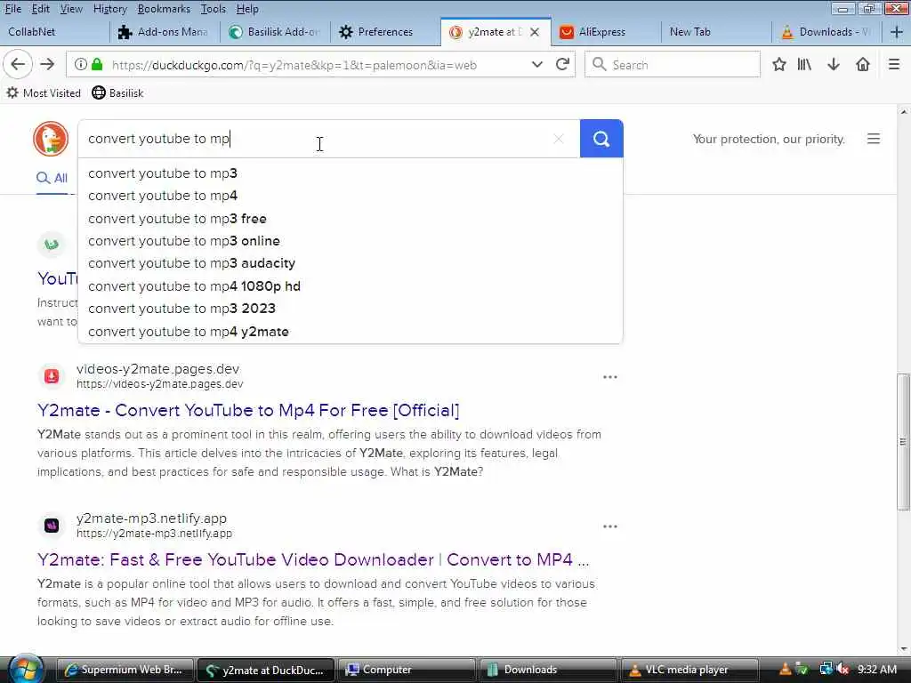Show site information icon in address bar
This screenshot has height=683, width=911.
tap(81, 64)
